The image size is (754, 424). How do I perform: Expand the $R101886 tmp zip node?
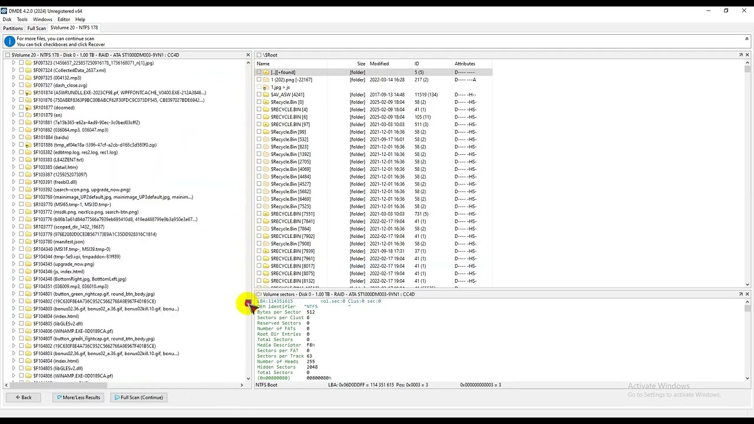[x=14, y=145]
